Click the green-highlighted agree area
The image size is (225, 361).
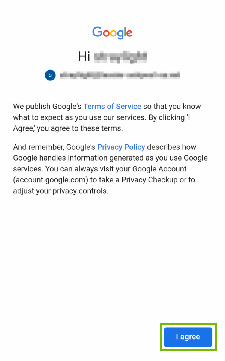point(188,337)
